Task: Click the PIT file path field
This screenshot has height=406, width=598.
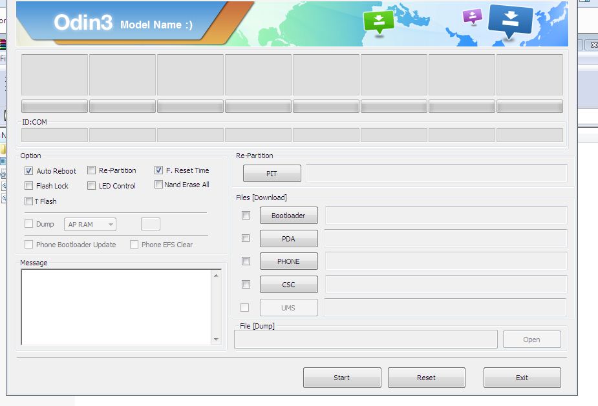Action: tap(436, 173)
